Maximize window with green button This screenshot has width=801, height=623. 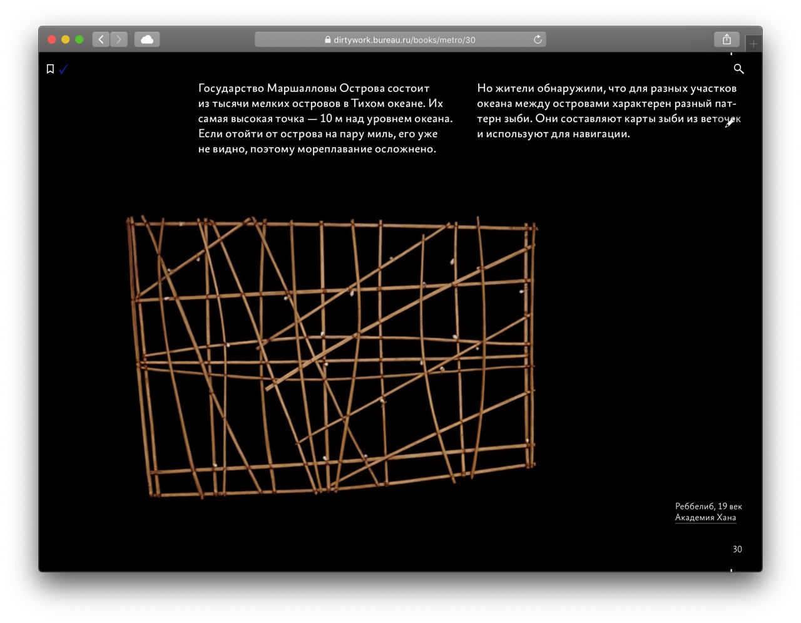coord(79,39)
